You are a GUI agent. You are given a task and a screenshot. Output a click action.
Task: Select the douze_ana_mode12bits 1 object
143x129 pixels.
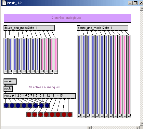[x=102, y=28]
